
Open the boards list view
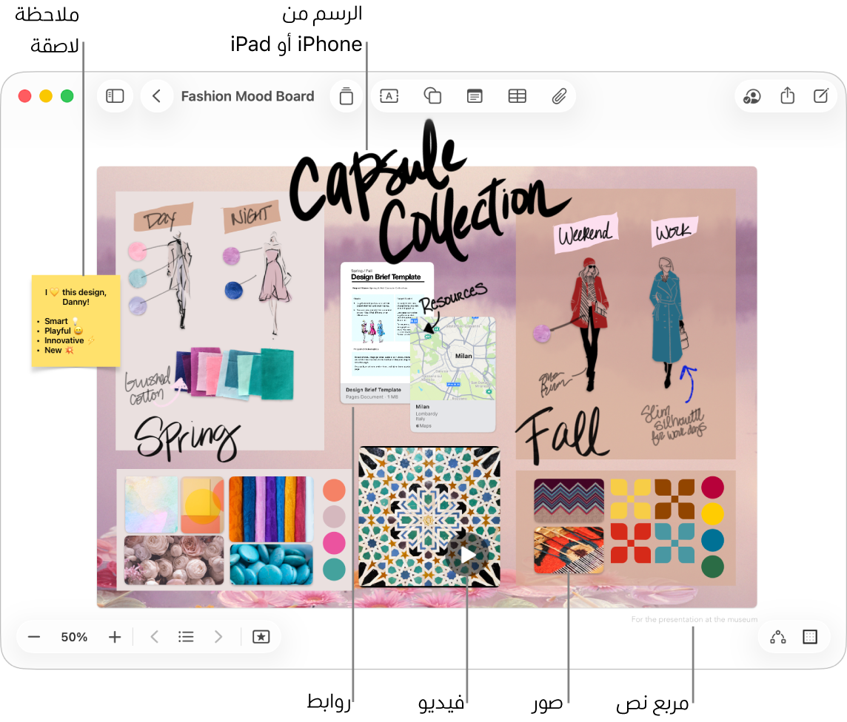click(186, 636)
